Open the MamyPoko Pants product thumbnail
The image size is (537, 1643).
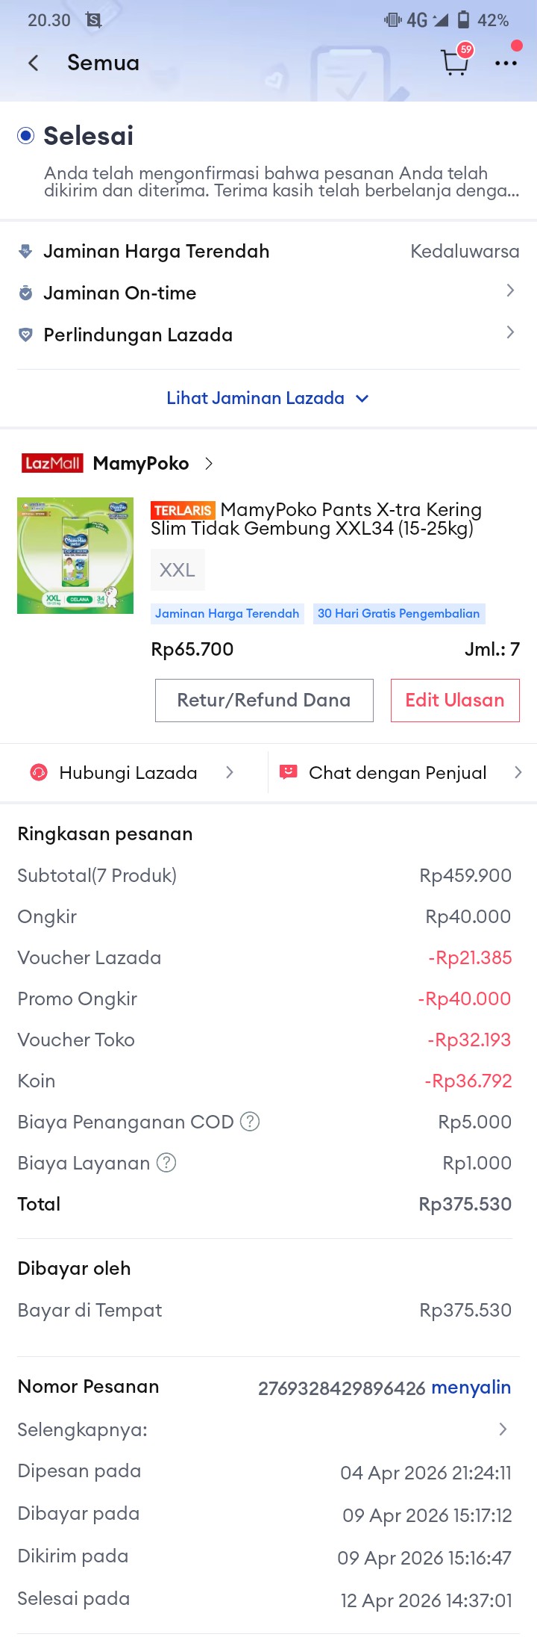tap(75, 556)
